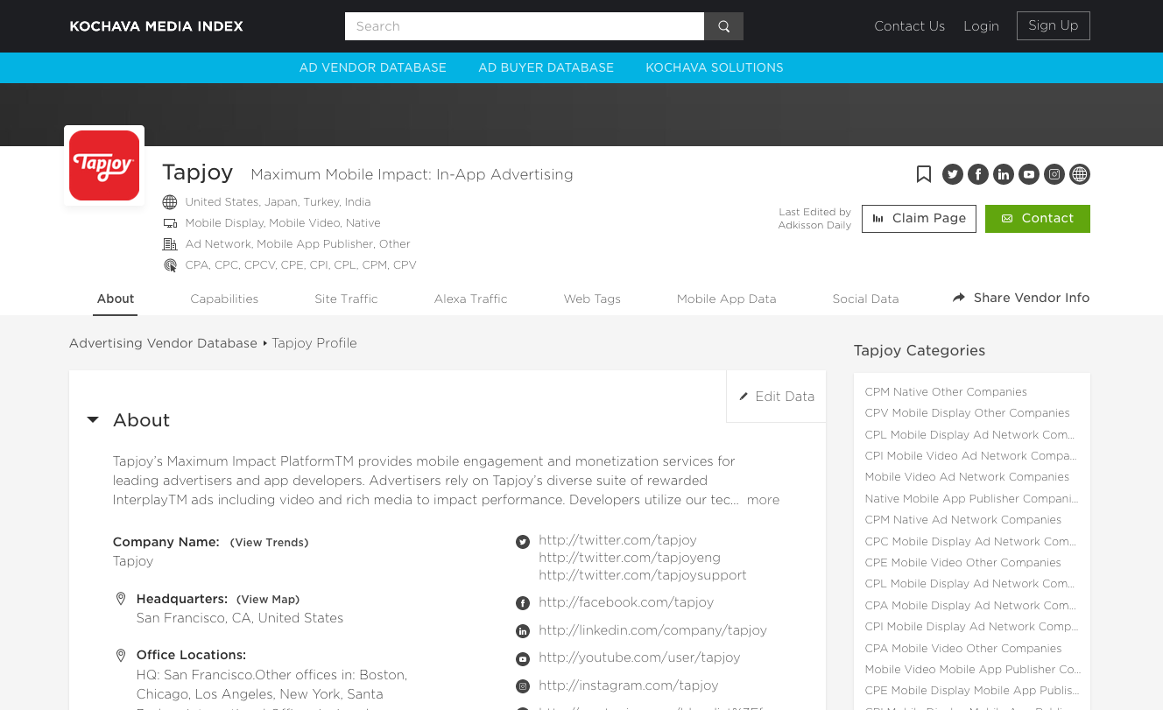
Task: Open CPI Mobile Video Ad Network category
Action: [x=971, y=456]
